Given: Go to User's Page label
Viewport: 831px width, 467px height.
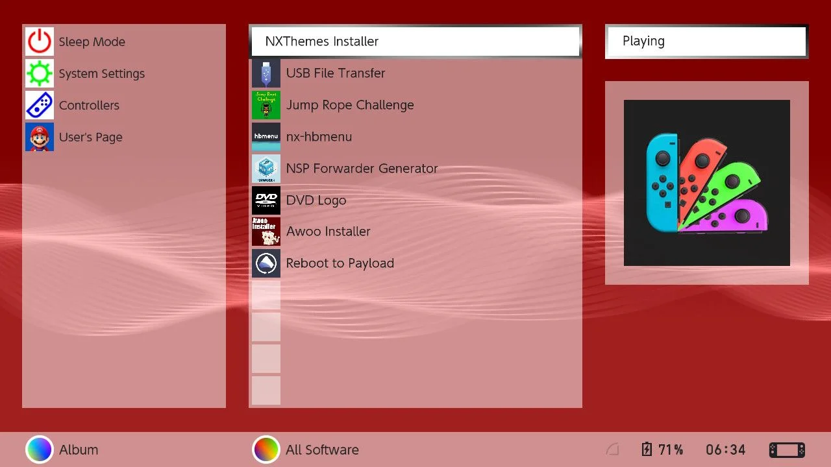Looking at the screenshot, I should (91, 138).
